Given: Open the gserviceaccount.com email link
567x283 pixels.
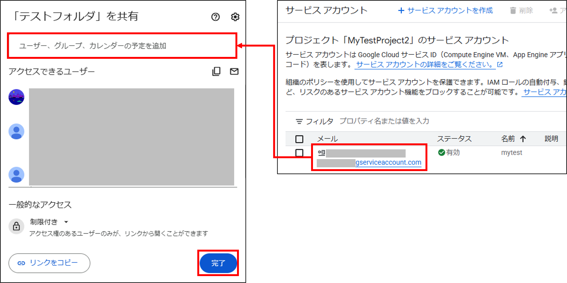Looking at the screenshot, I should click(x=388, y=163).
